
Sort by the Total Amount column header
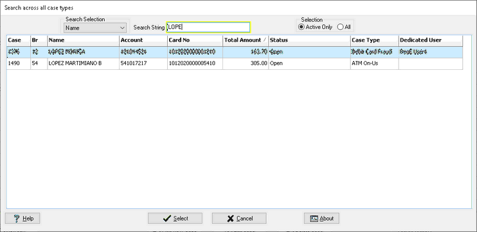[246, 40]
